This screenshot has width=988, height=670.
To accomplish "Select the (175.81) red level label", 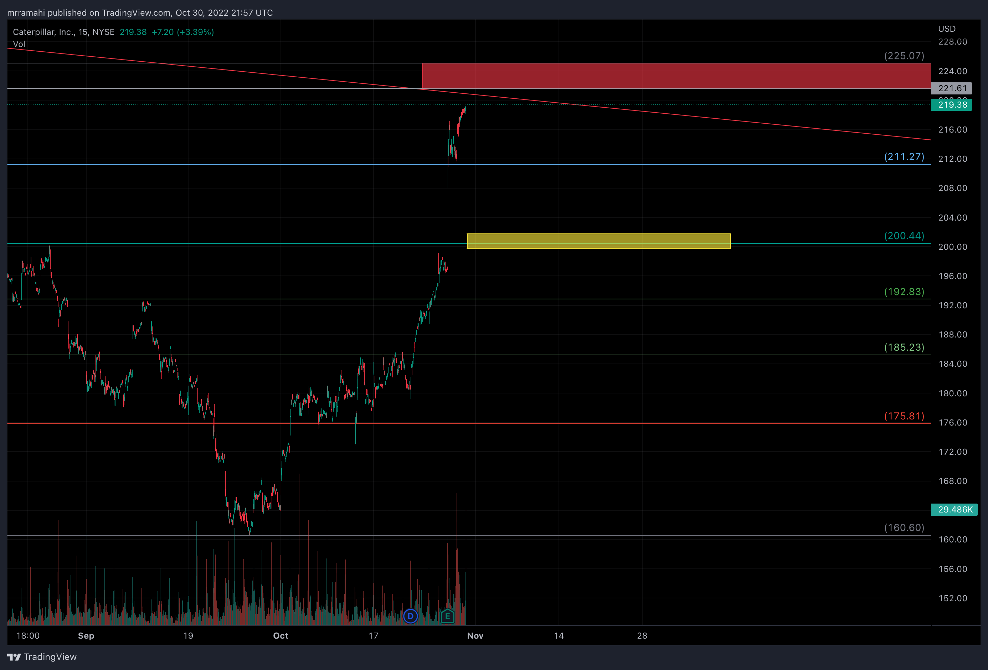I will (x=904, y=416).
